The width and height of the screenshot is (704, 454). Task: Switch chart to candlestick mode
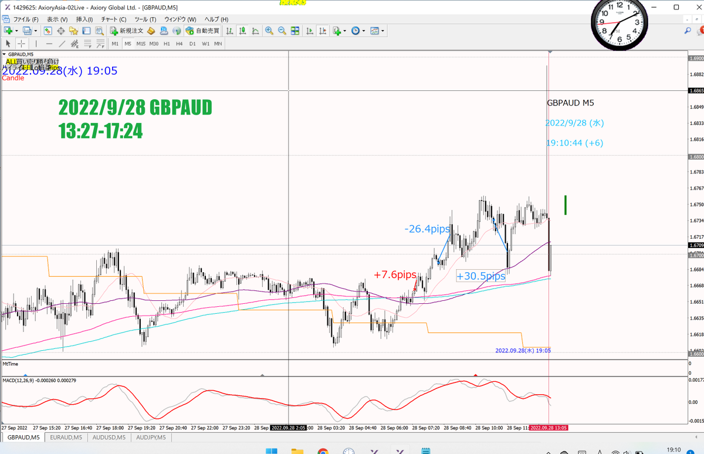243,31
